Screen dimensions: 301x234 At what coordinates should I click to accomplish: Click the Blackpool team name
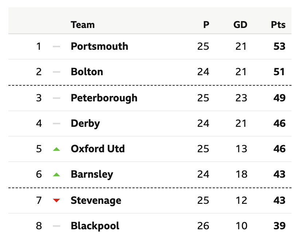tap(95, 226)
